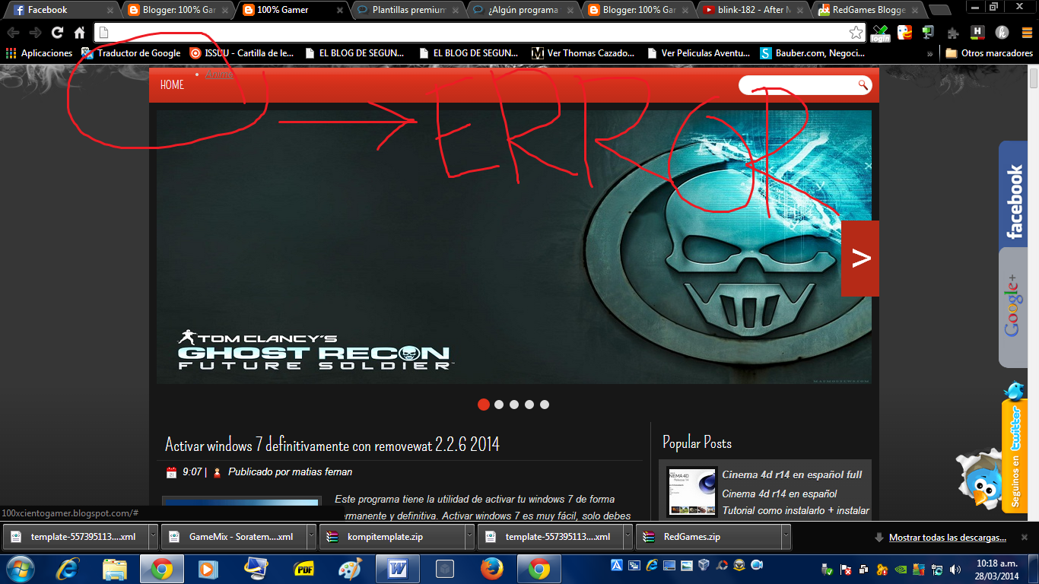Open the H extension icon in toolbar
1039x584 pixels.
click(977, 33)
